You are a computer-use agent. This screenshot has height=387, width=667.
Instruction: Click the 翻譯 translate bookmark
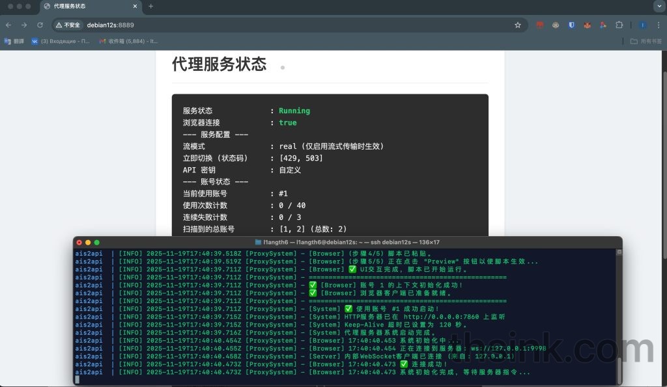(x=13, y=41)
